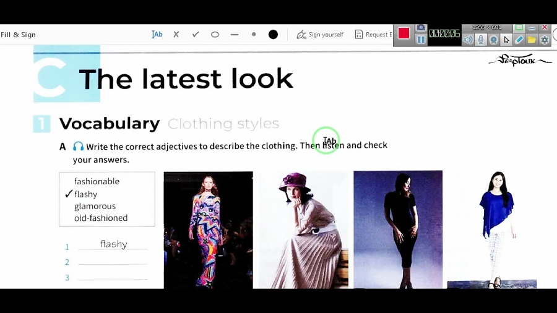Select the Add Text (Ab) tool
The image size is (557, 313).
(157, 35)
